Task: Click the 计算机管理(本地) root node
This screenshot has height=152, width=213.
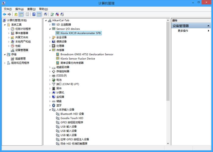Action: coord(17,20)
